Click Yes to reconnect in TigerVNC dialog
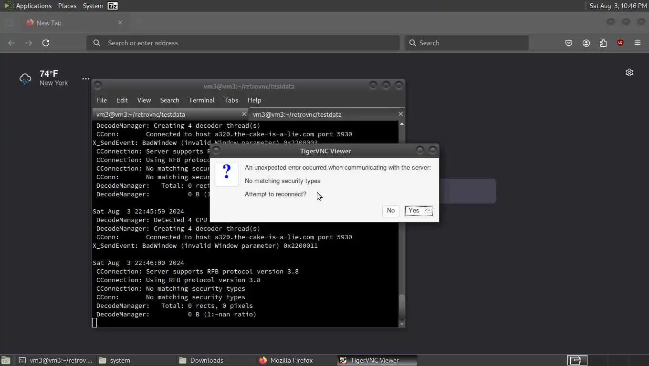This screenshot has width=649, height=366. [419, 211]
